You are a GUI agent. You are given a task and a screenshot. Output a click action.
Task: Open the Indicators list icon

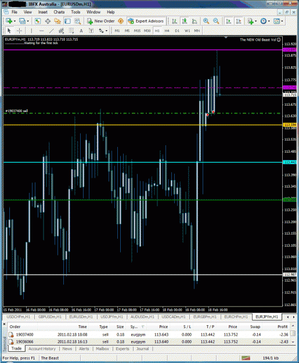click(250, 21)
